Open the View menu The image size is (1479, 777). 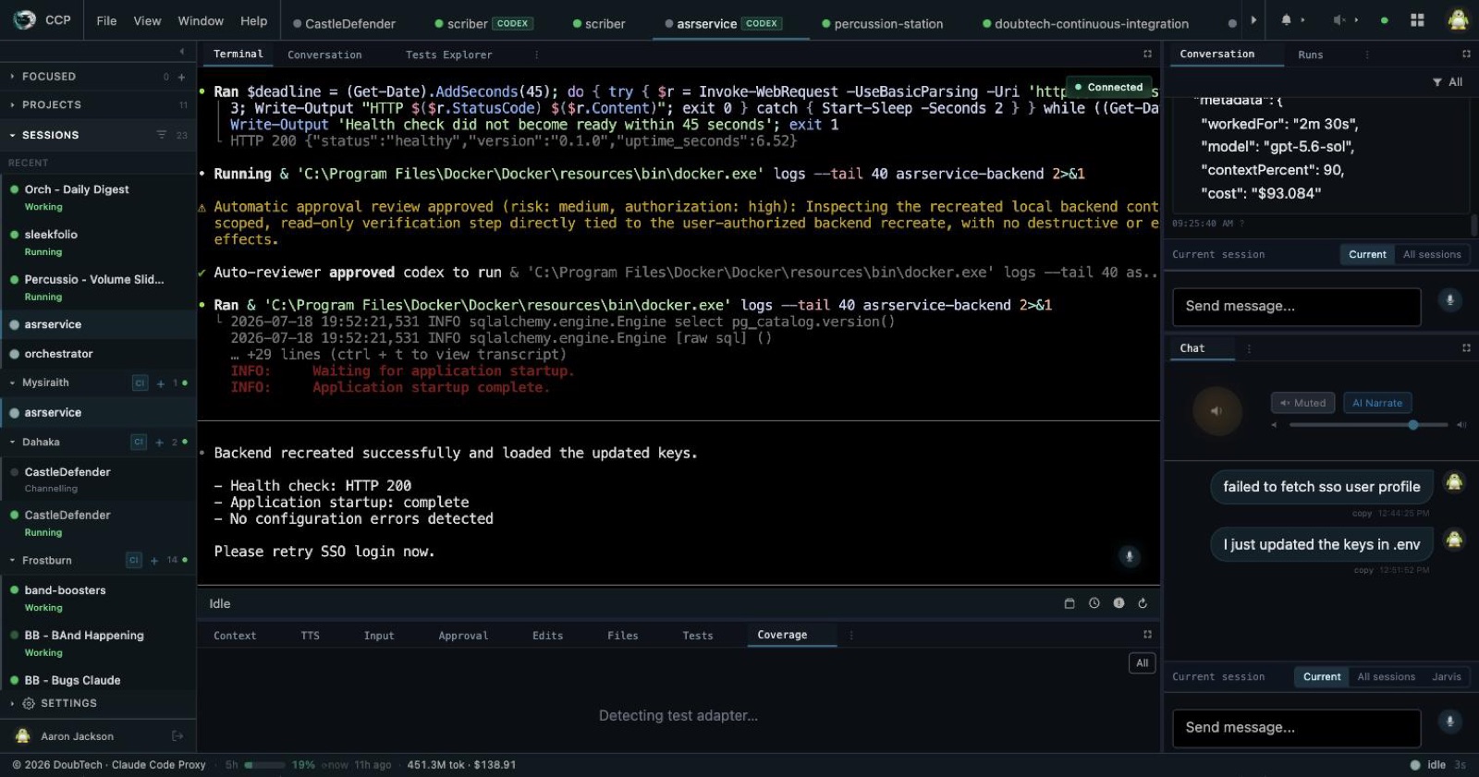click(147, 20)
